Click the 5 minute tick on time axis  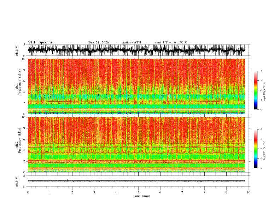[138, 192]
